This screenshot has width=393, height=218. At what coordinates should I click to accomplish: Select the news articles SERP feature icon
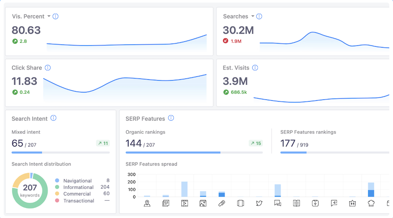coord(165,203)
